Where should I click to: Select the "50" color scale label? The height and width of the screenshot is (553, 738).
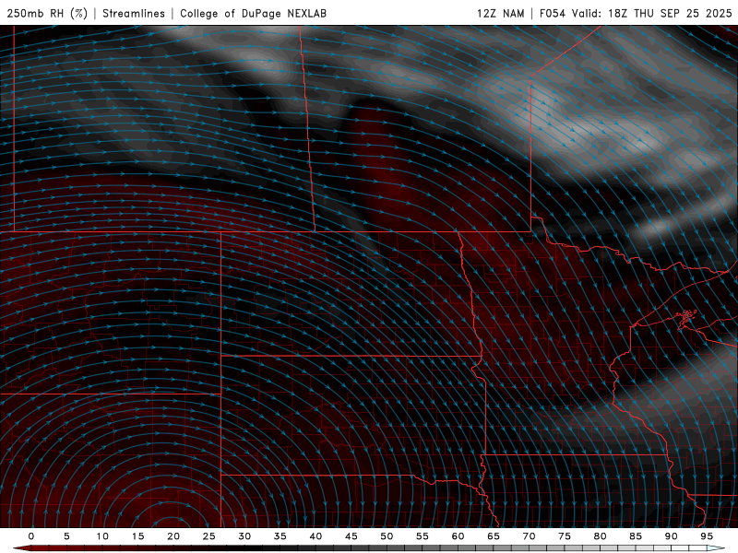(387, 536)
